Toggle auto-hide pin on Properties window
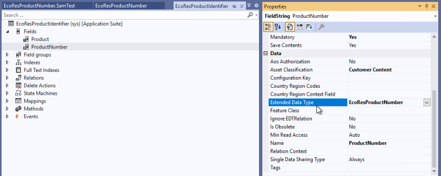 427,6
